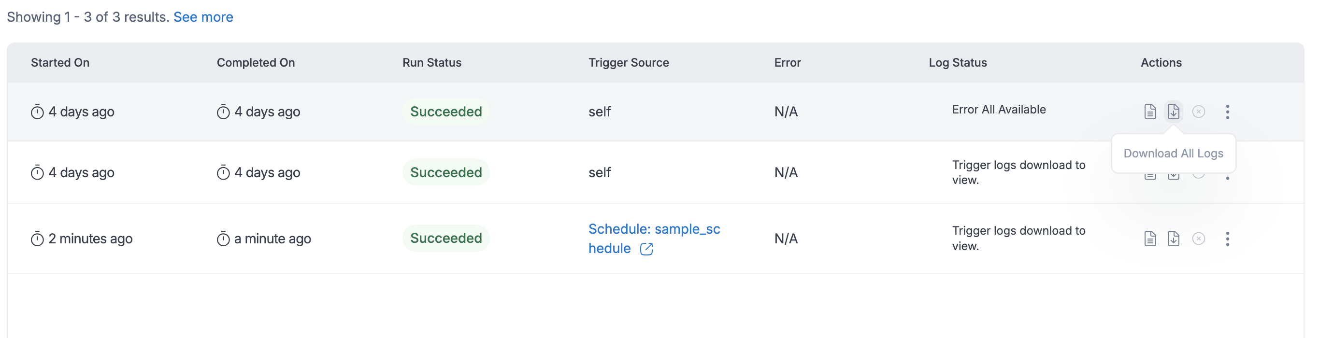
Task: Open more actions menu for first row
Action: point(1227,112)
